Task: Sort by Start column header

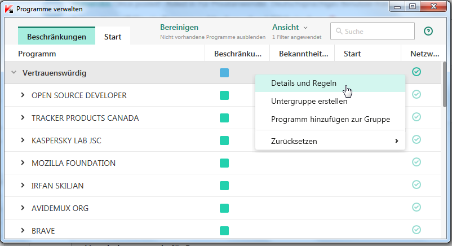Action: click(367, 54)
